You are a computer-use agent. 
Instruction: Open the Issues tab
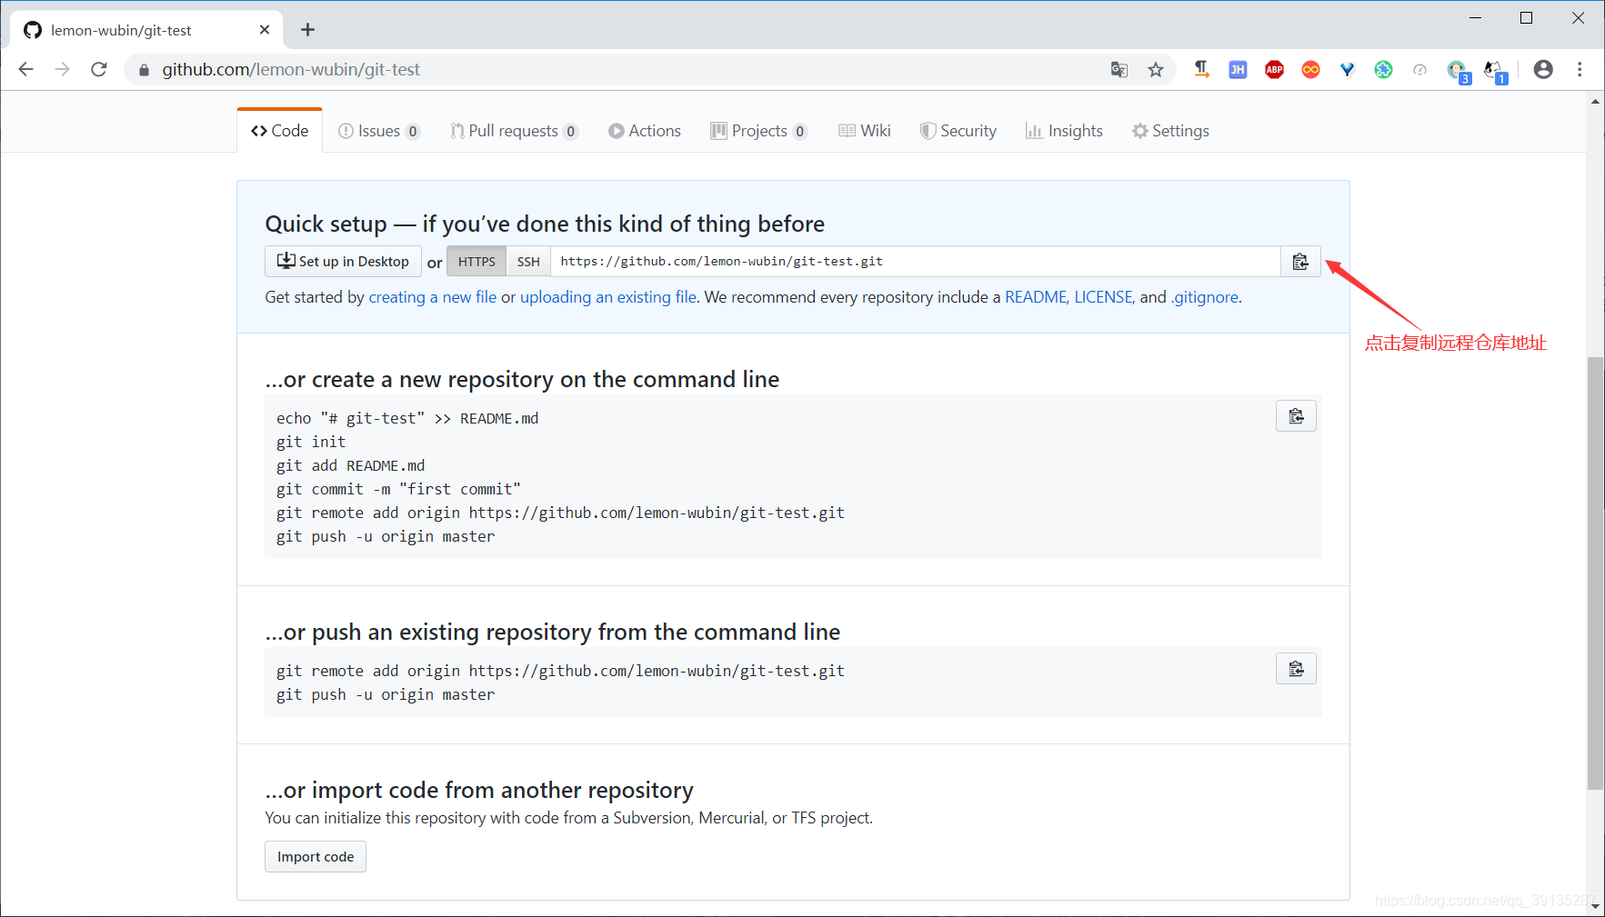(378, 131)
